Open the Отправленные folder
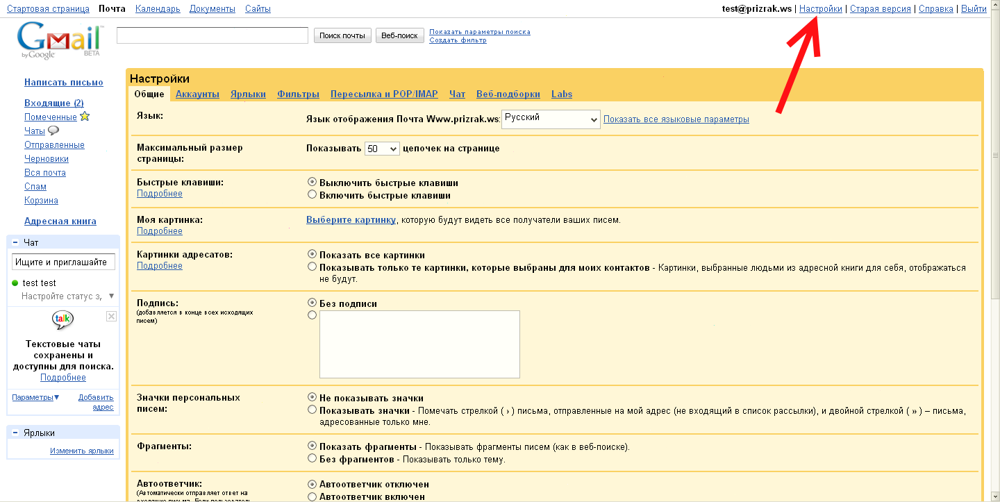This screenshot has height=502, width=1000. [x=54, y=144]
